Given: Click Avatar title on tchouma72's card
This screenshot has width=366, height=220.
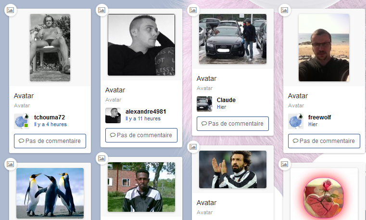Looking at the screenshot, I should click(x=24, y=96).
